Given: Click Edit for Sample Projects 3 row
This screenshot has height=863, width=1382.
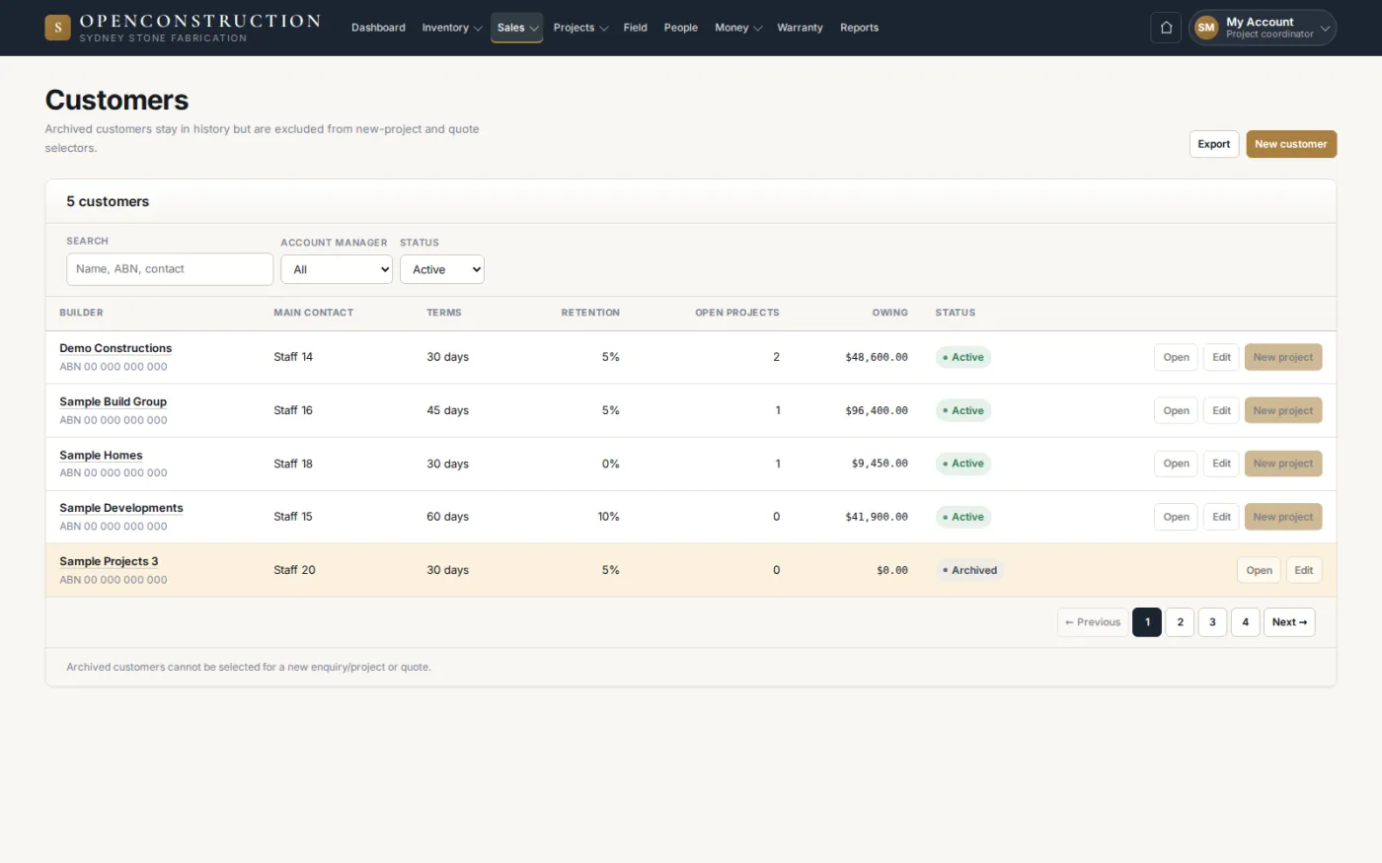Looking at the screenshot, I should (x=1304, y=570).
